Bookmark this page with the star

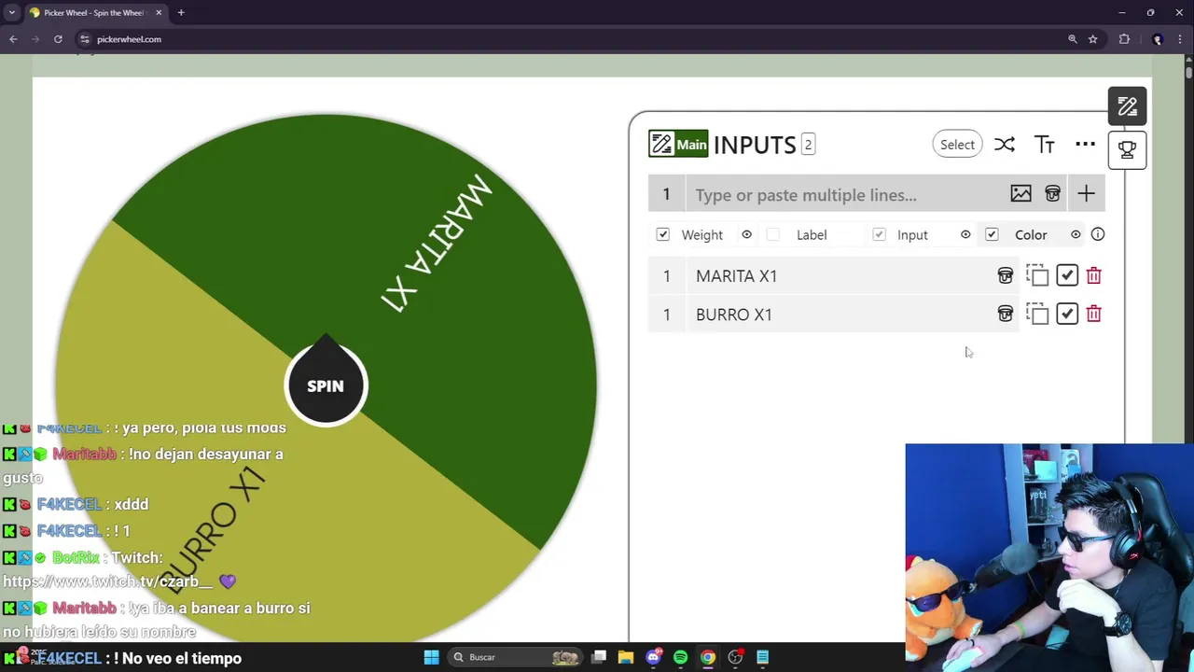coord(1092,39)
